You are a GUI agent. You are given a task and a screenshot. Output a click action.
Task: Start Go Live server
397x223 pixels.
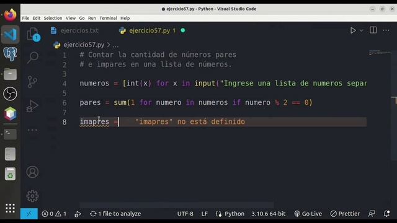pyautogui.click(x=308, y=214)
